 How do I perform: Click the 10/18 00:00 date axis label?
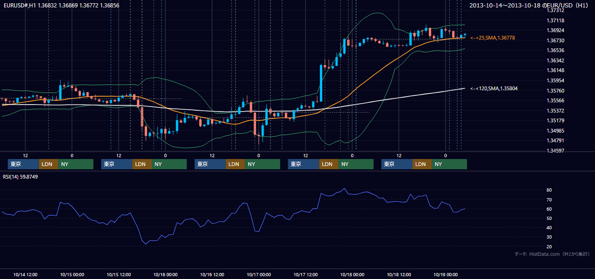pos(352,274)
